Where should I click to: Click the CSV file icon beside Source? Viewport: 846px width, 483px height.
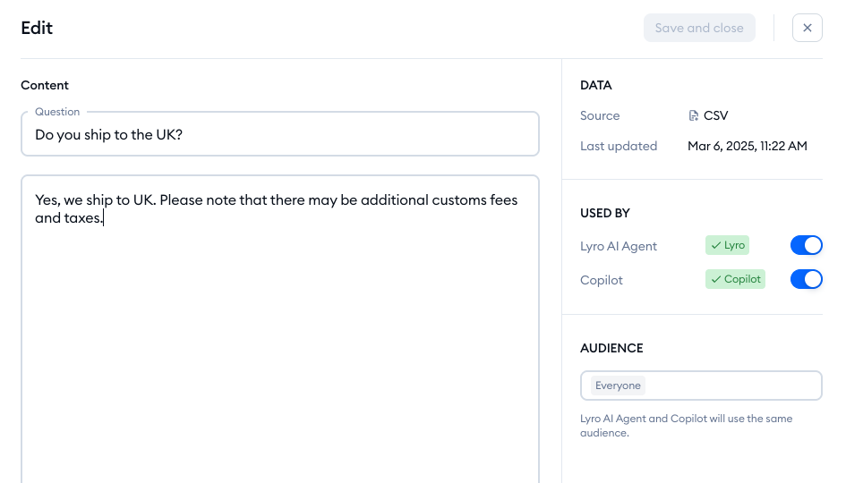point(693,116)
